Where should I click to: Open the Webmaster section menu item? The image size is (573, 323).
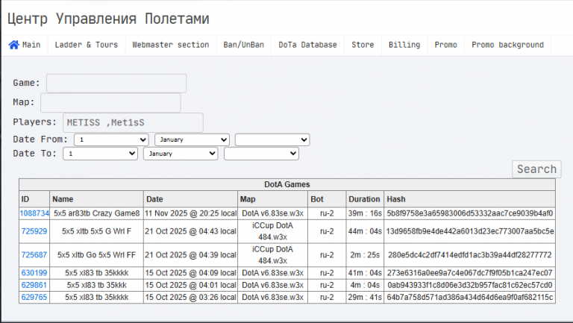point(171,45)
